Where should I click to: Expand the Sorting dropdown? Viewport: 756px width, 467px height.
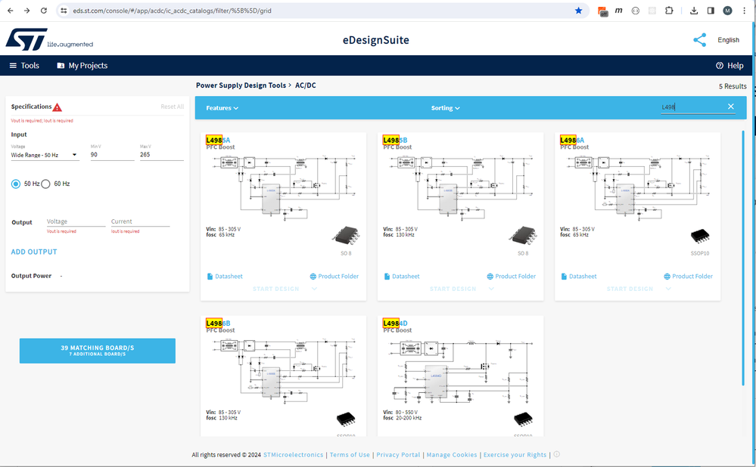(446, 108)
